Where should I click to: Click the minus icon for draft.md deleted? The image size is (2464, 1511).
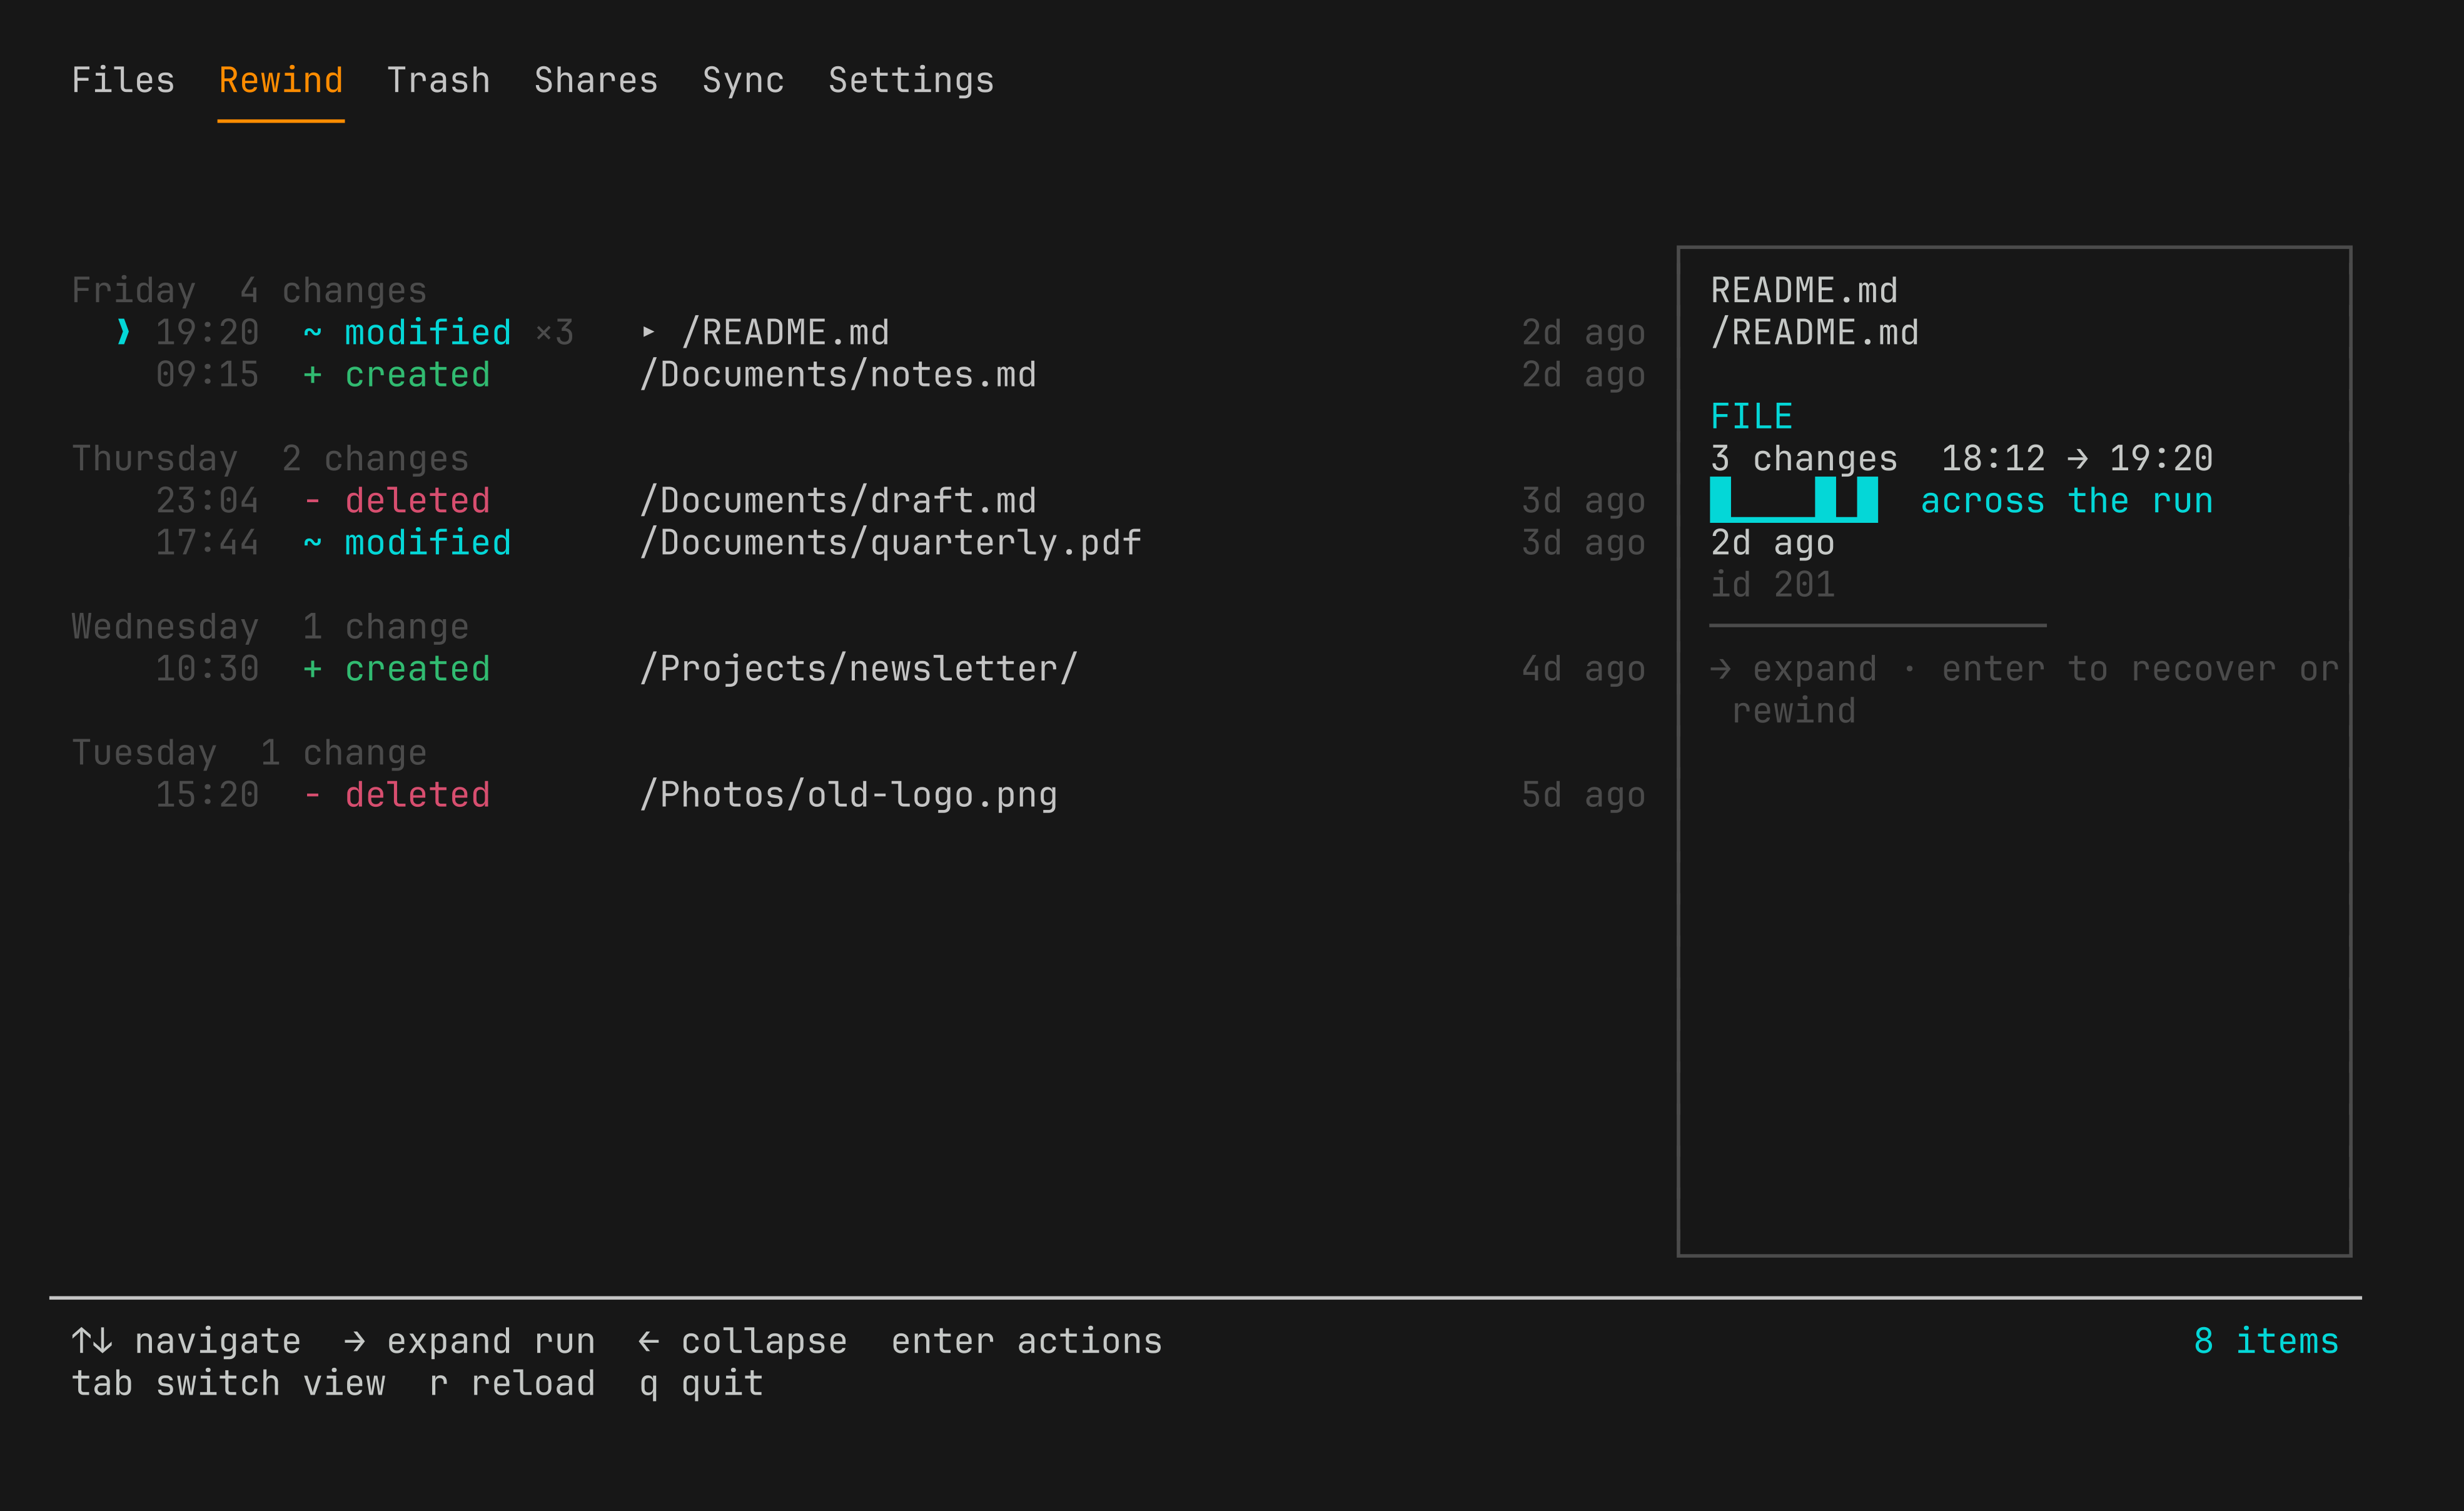(x=312, y=500)
